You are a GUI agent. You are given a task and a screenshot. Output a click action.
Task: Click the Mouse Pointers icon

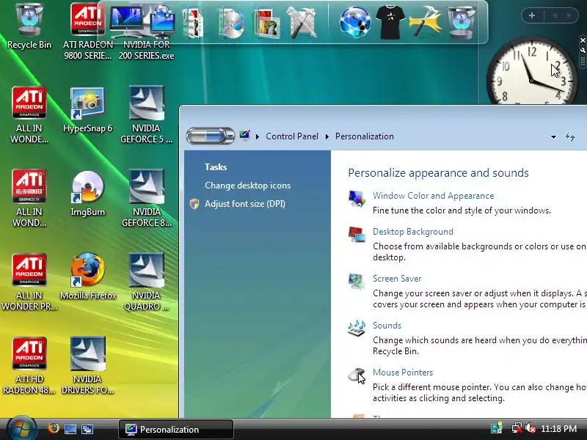[357, 375]
